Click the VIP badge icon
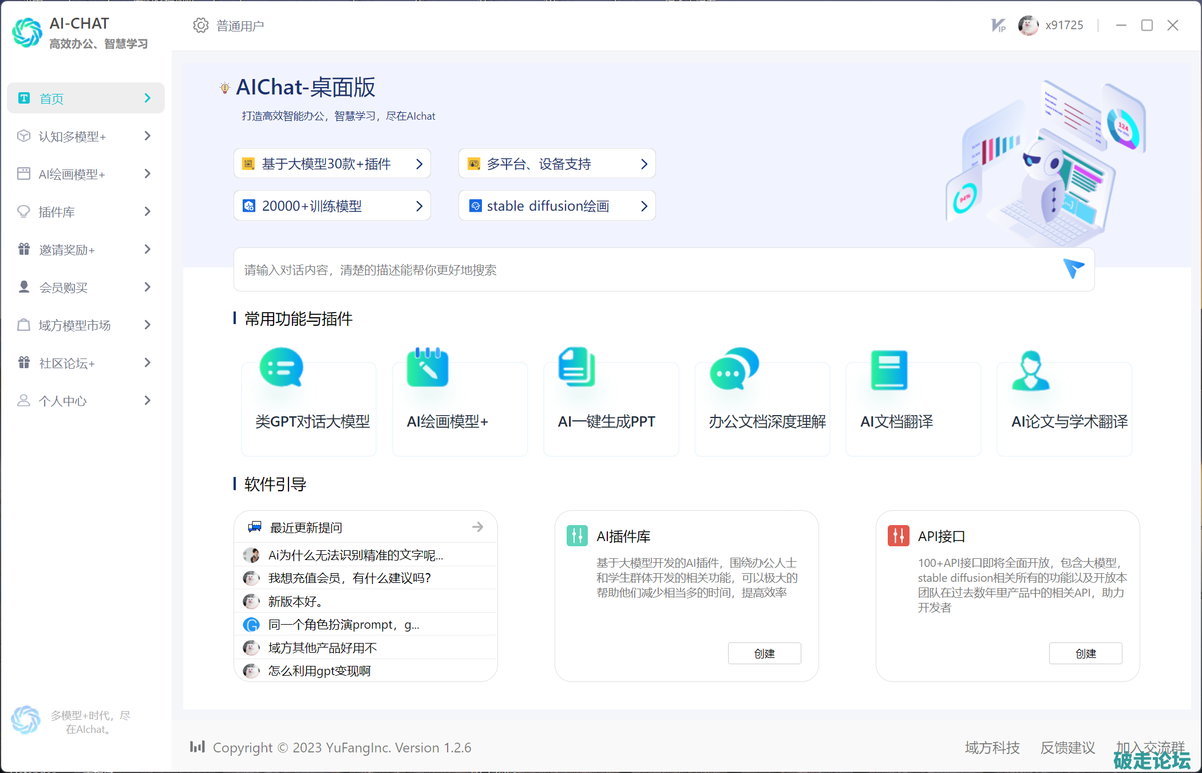 tap(998, 25)
